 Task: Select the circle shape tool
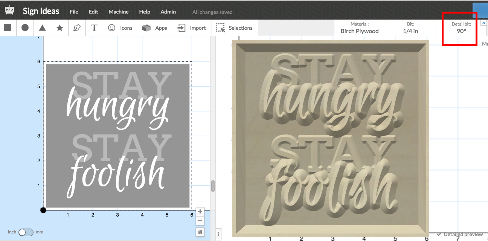point(25,28)
